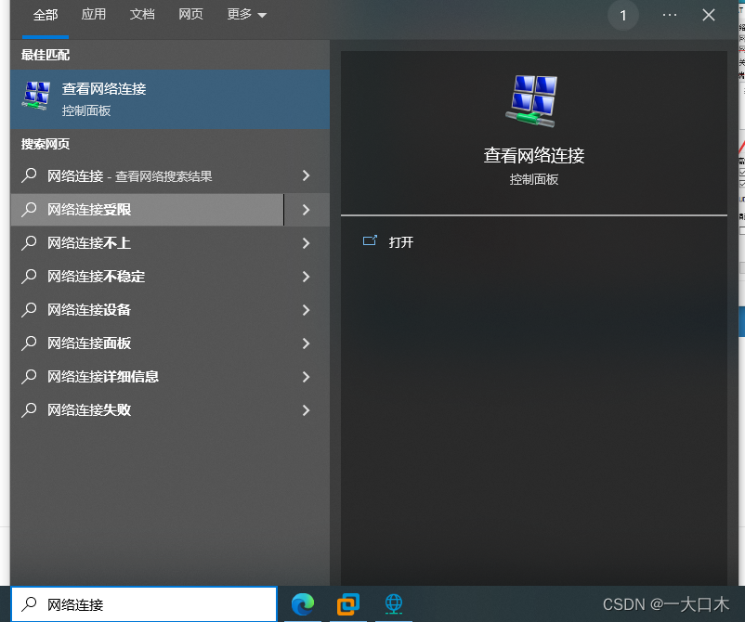Switch to the 网页 tab

click(190, 15)
